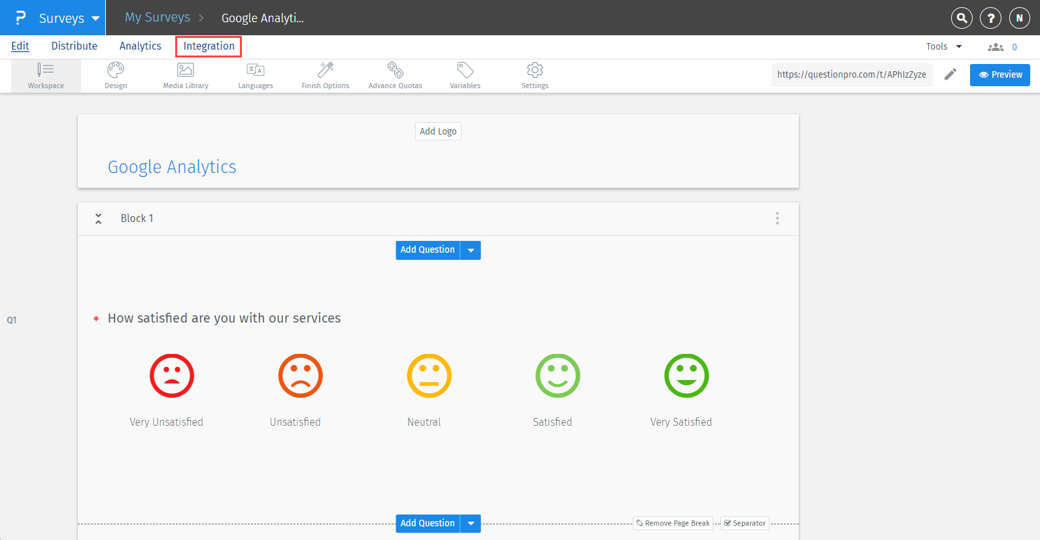
Task: Open Block 1 three-dot menu
Action: click(777, 218)
